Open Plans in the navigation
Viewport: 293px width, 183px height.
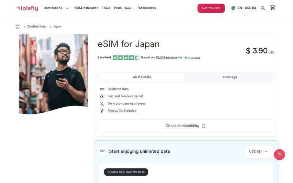[x=118, y=8]
